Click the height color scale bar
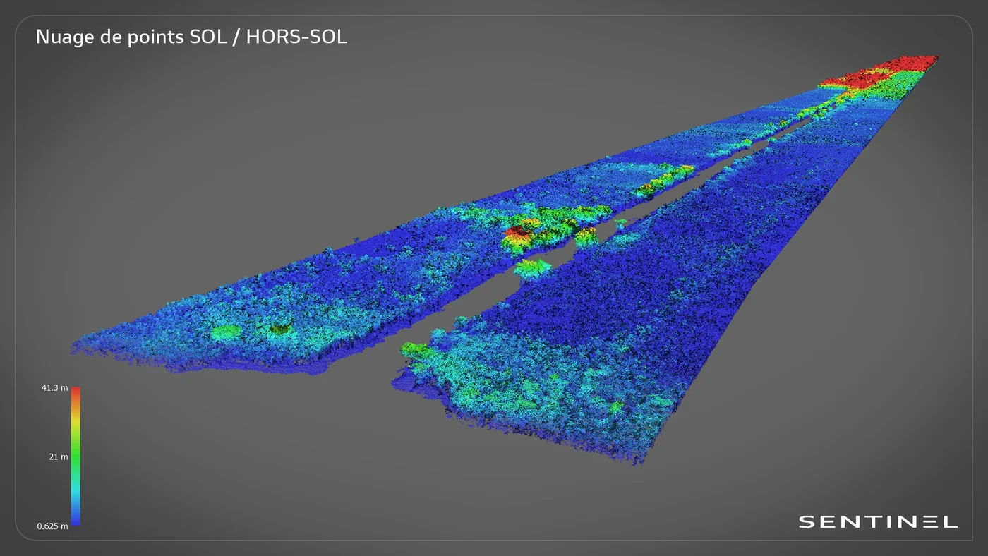 click(x=76, y=457)
